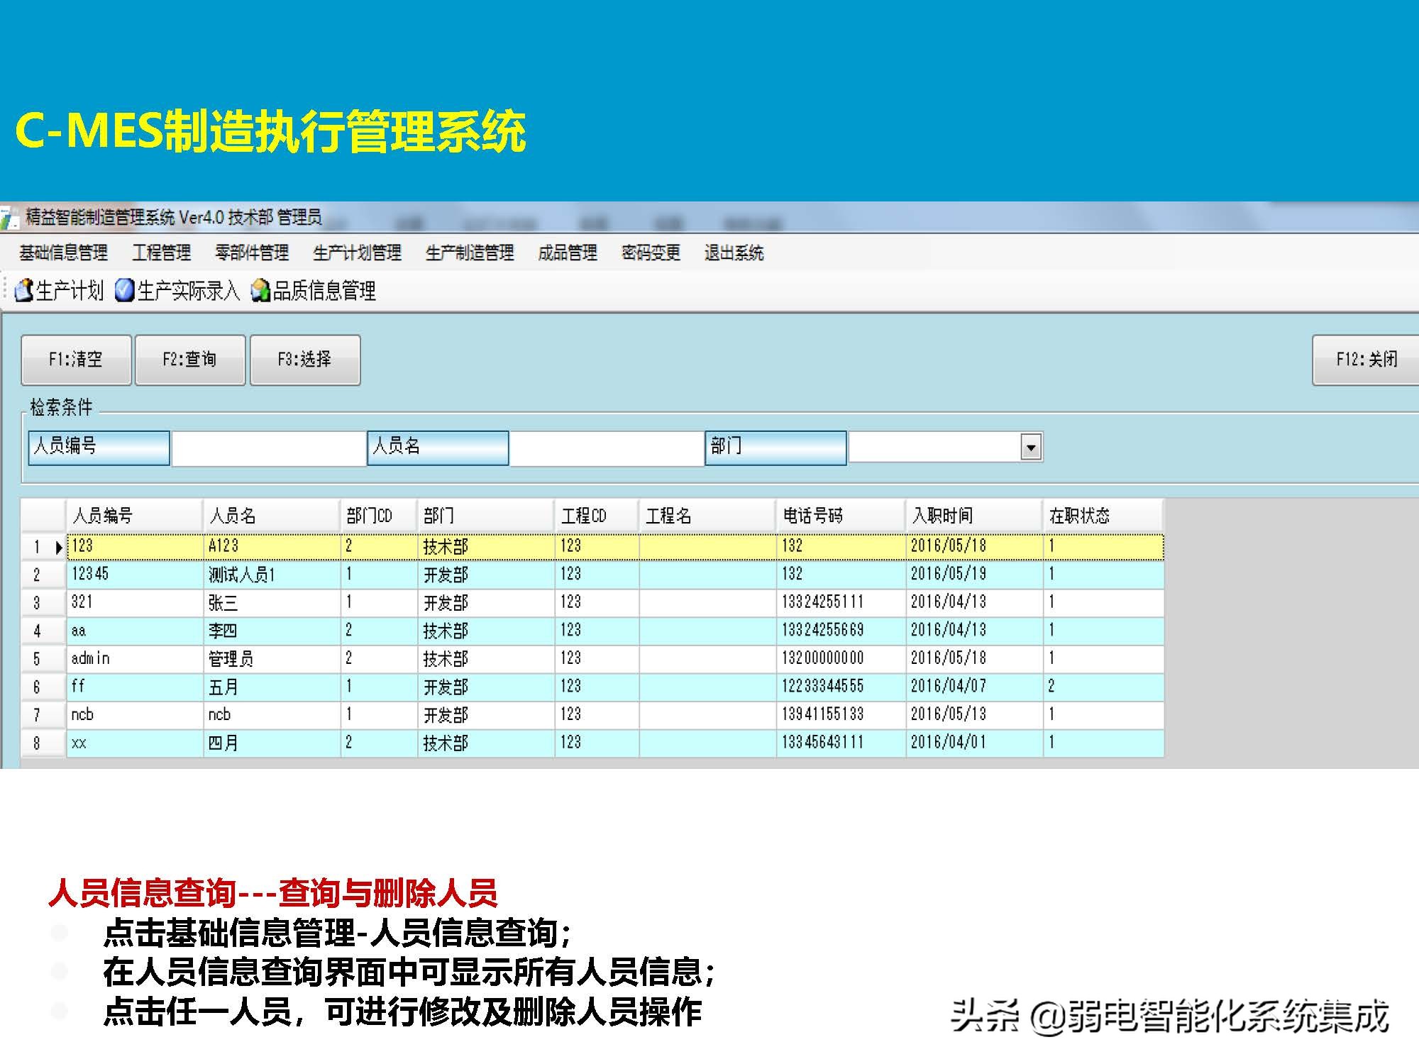The image size is (1419, 1064).
Task: Open the 密码变更 menu
Action: [651, 253]
